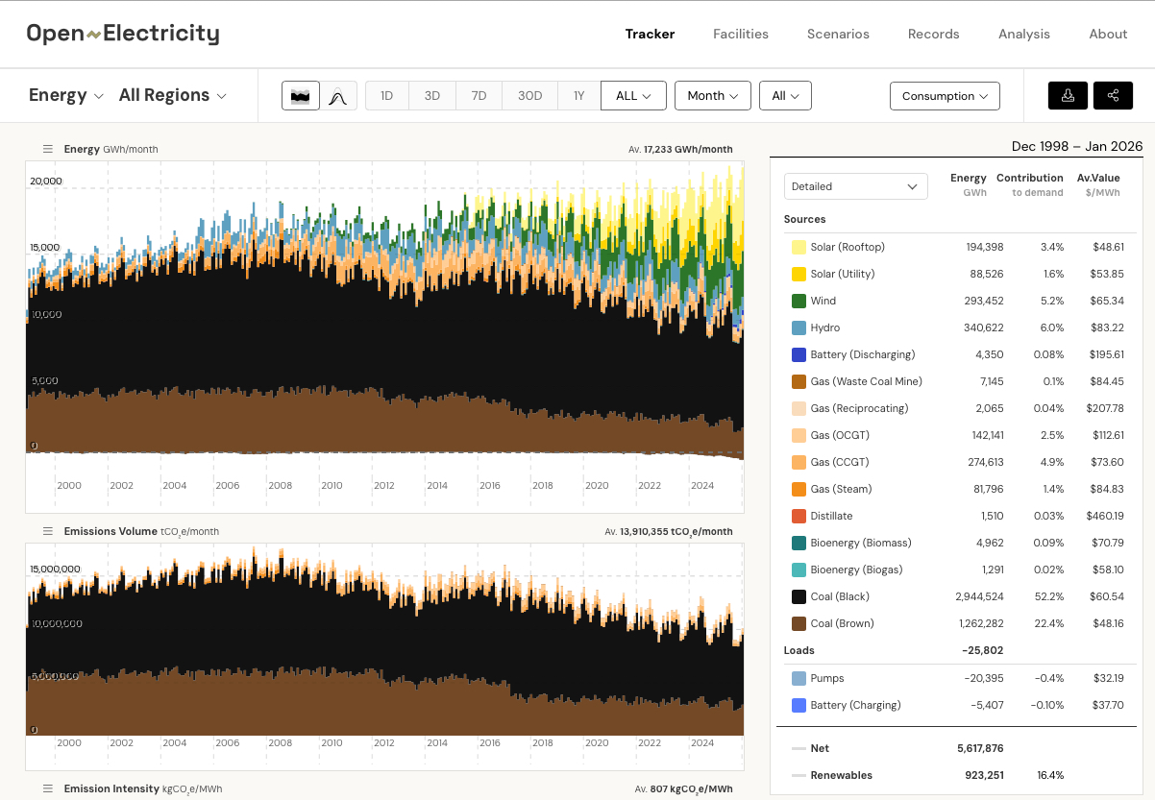Toggle the Wind source in the legend

point(823,301)
